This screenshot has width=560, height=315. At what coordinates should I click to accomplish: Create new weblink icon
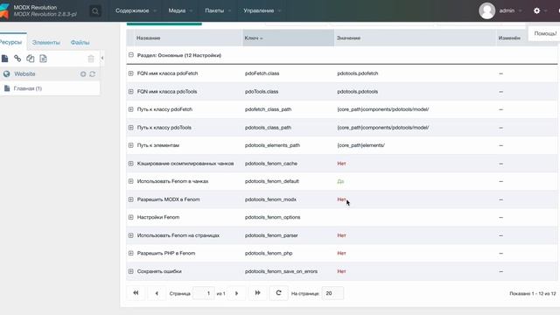coord(17,59)
